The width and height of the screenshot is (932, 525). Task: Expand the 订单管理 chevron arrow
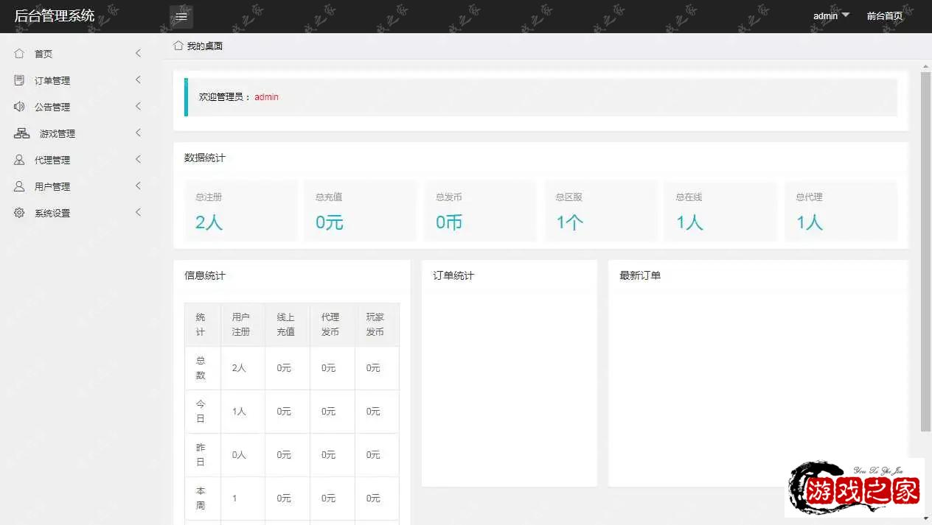pyautogui.click(x=138, y=80)
